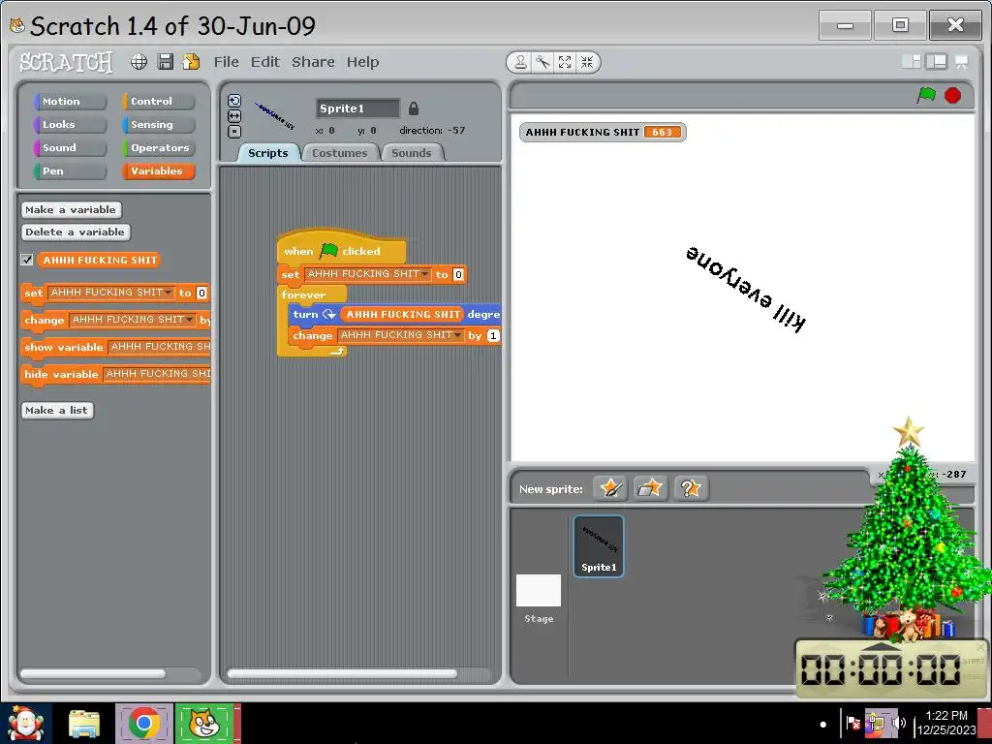The height and width of the screenshot is (744, 992).
Task: Click the blocks palette horizontal scrollbar
Action: (93, 674)
